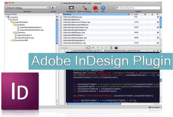Toggle target checkbox for InDesignLibShapeHelper.cpp
Screen dimensions: 173x117
(x=158, y=38)
